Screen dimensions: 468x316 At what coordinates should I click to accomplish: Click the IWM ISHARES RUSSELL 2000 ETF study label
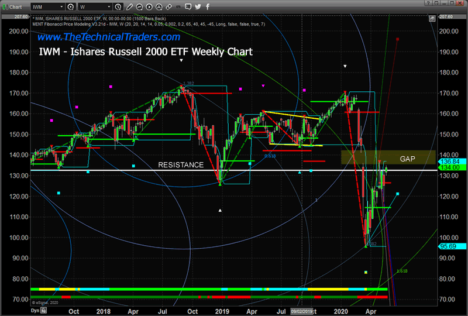[x=99, y=19]
